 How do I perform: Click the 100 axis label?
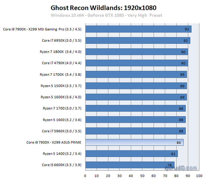(199, 176)
